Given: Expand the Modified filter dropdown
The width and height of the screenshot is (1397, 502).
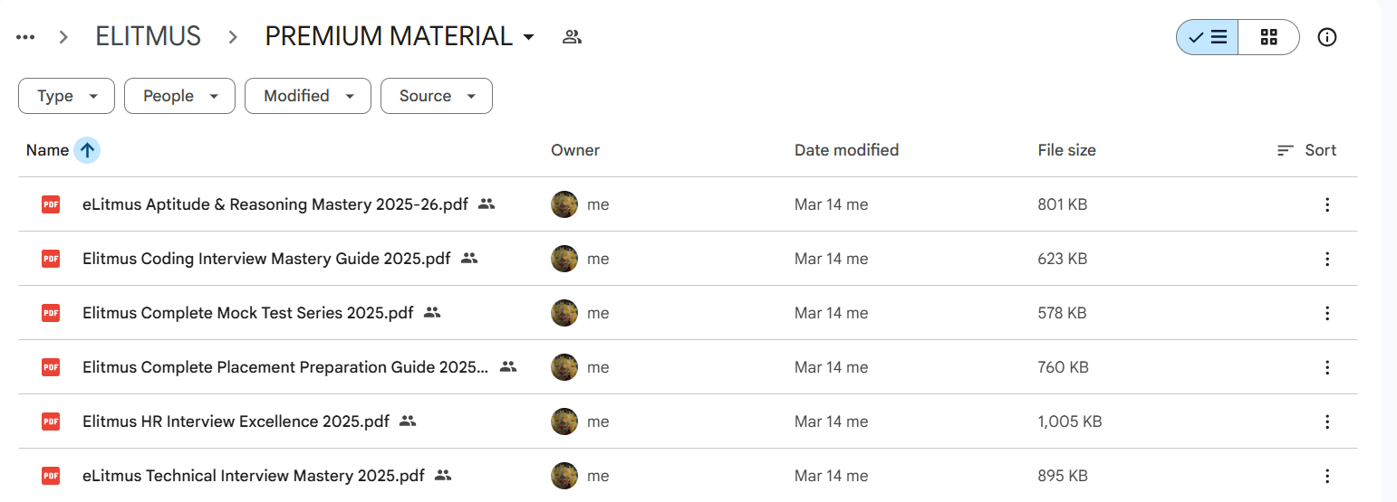Looking at the screenshot, I should tap(308, 96).
